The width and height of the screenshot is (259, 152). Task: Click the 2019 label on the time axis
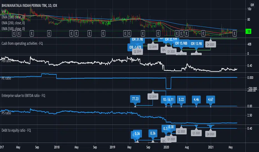pyautogui.click(x=112, y=147)
